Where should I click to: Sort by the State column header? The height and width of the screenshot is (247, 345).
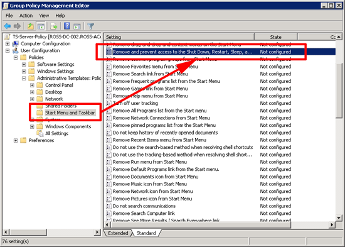pos(276,37)
